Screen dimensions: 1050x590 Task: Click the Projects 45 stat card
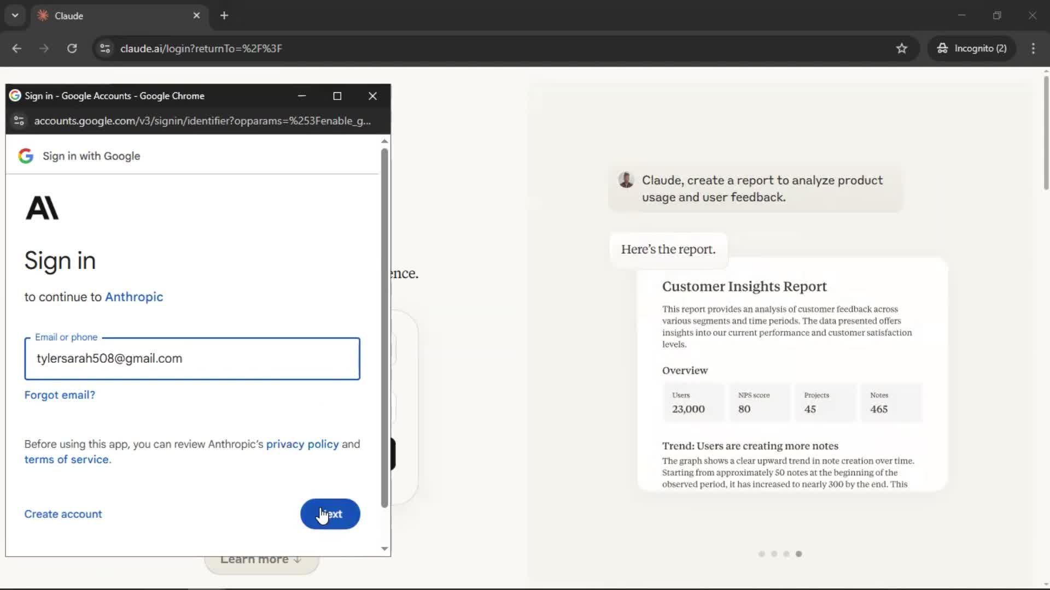(825, 403)
